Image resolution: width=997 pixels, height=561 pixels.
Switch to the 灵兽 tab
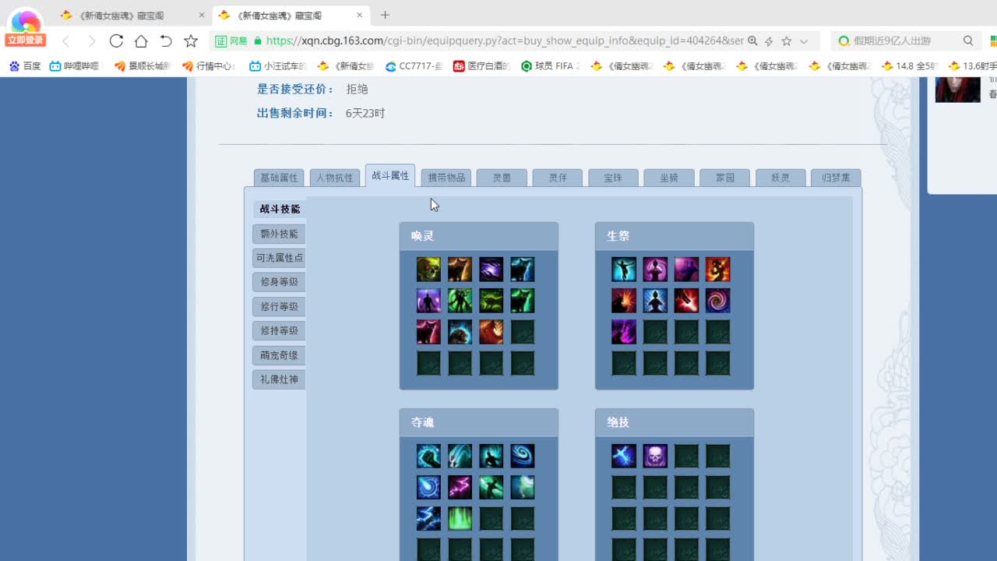502,178
